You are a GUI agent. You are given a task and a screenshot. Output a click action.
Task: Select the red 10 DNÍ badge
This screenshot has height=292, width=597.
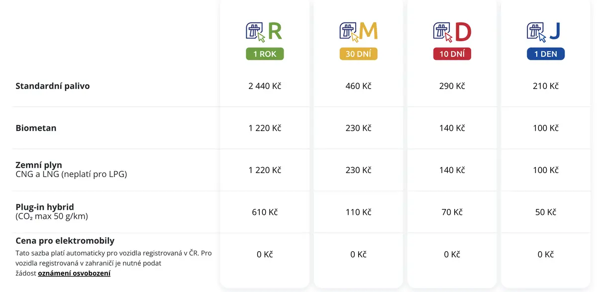click(452, 54)
